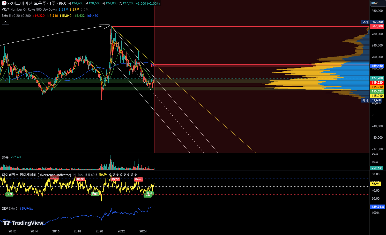Click the 752.6K volume value axis label
This screenshot has height=235, width=386.
[377, 168]
